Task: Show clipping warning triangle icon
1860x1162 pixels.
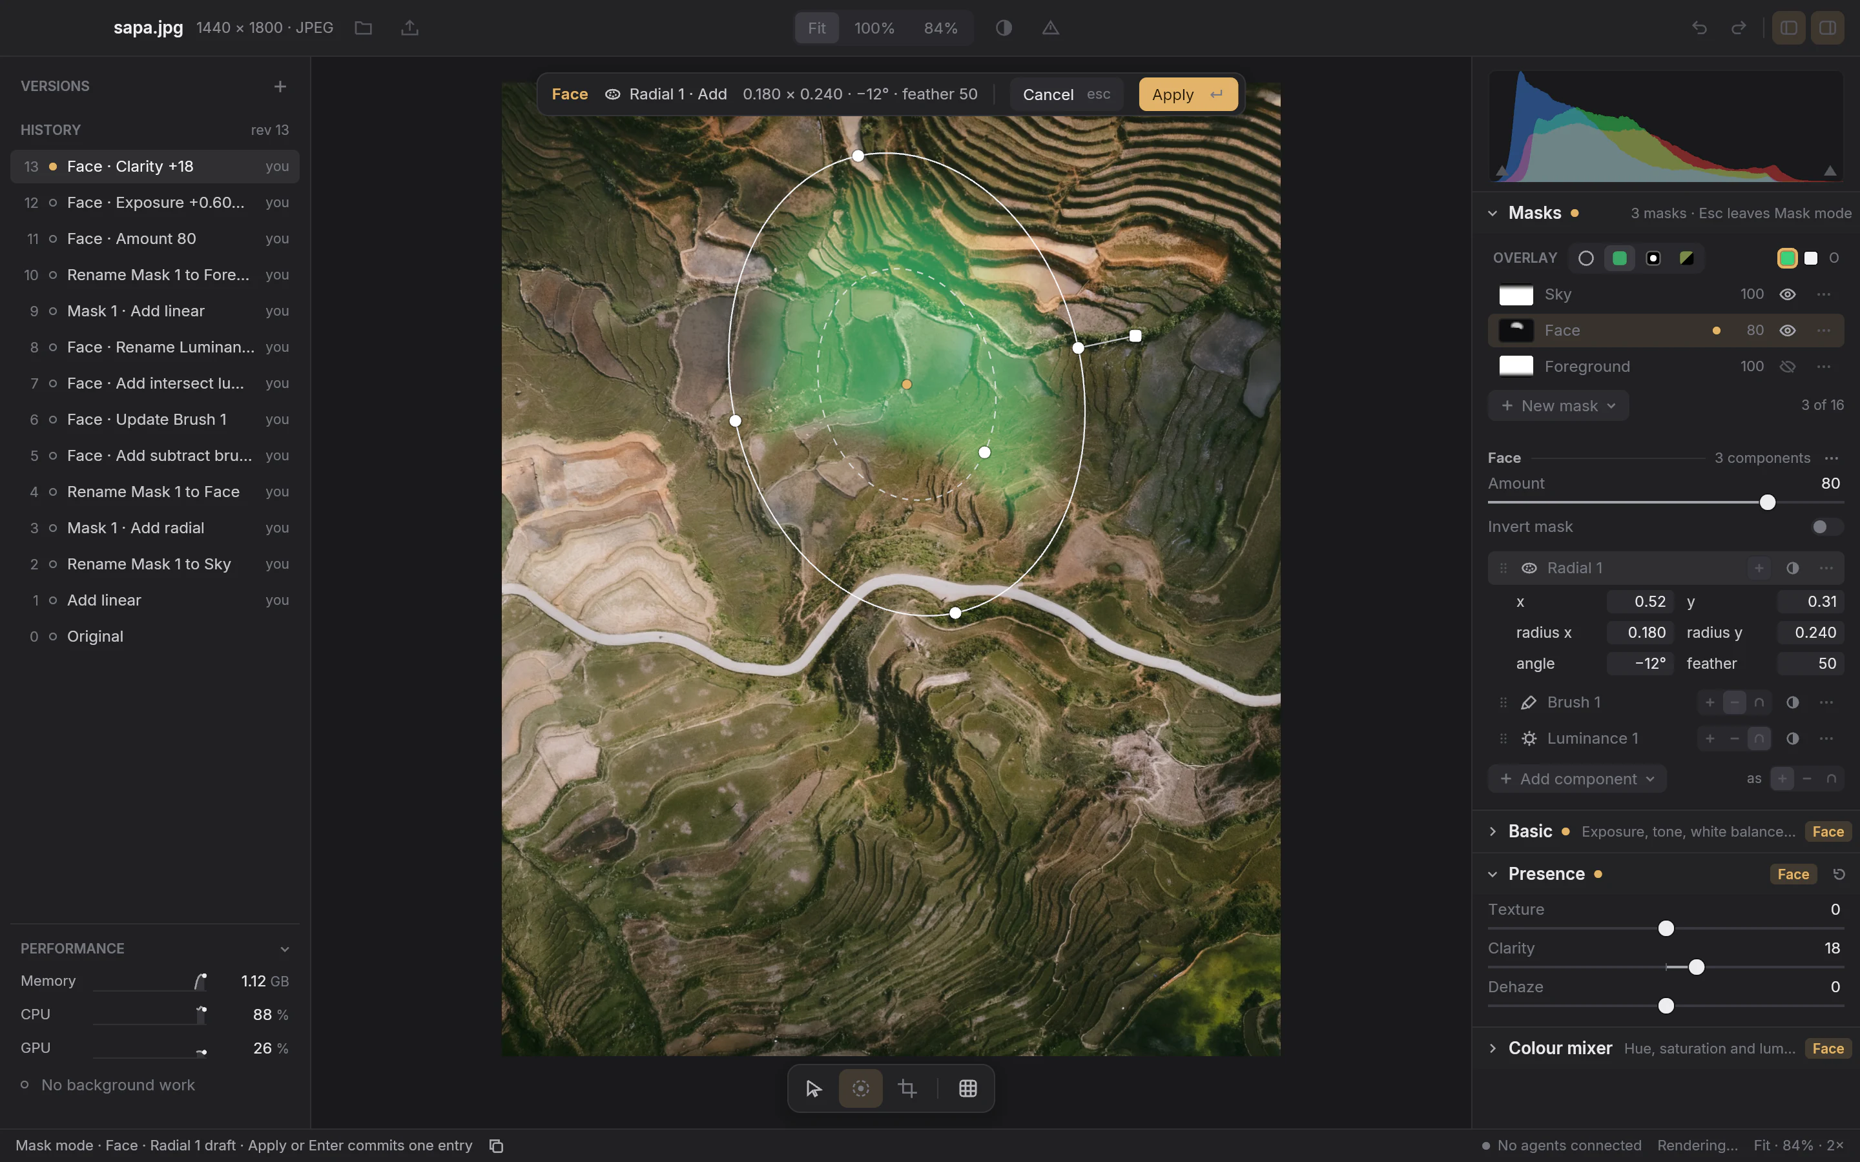Action: point(1051,28)
